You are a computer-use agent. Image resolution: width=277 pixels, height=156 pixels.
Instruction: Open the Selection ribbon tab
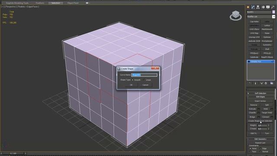click(56, 3)
